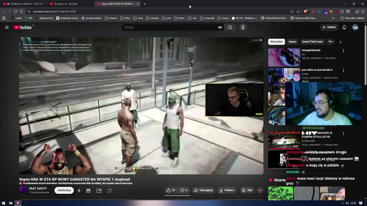Go to YouTube home via logo
Screen dimensions: 367x206
[x=24, y=27]
